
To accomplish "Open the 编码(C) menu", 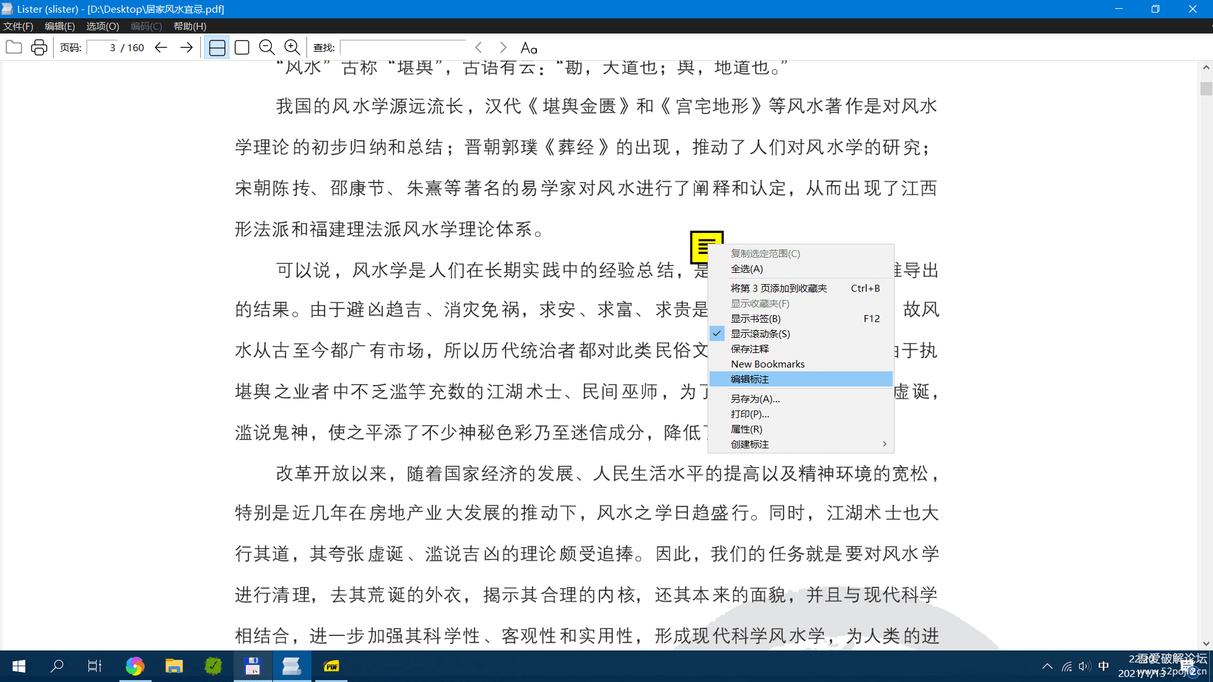I will 146,26.
